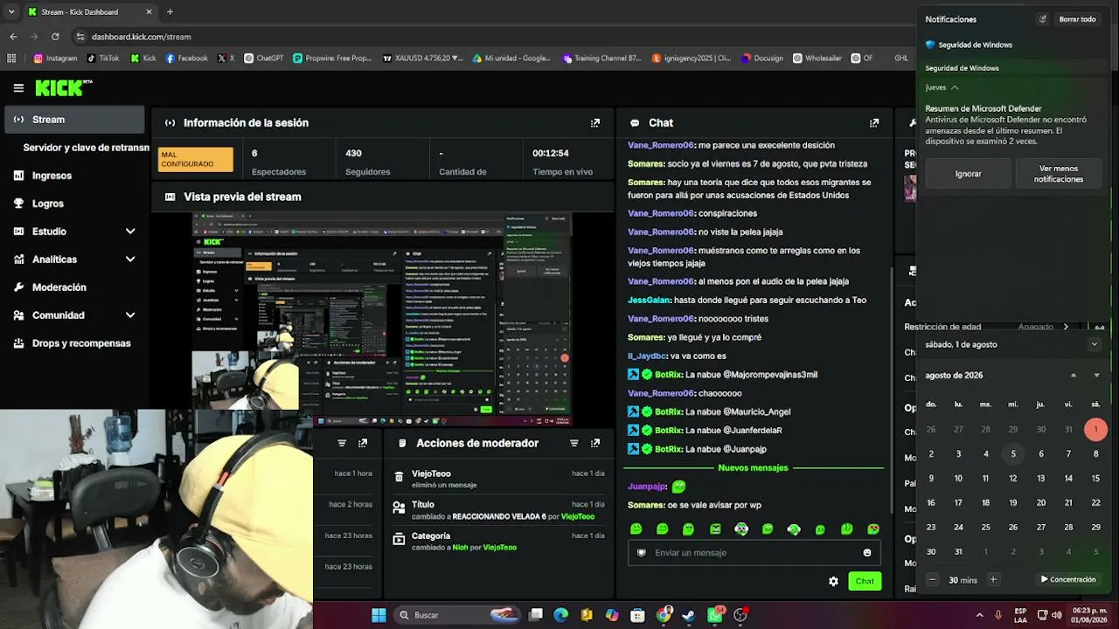Open Microsoft Store from the taskbar
Viewport: 1119px width, 629px height.
pyautogui.click(x=638, y=615)
